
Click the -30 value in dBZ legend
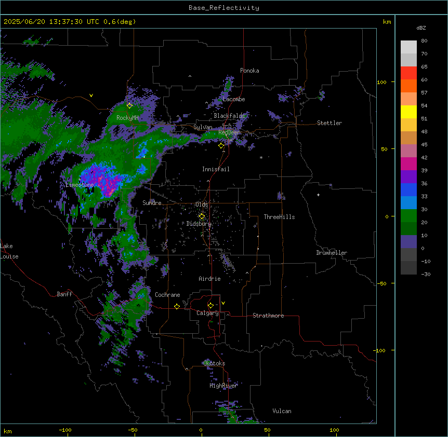coord(426,275)
